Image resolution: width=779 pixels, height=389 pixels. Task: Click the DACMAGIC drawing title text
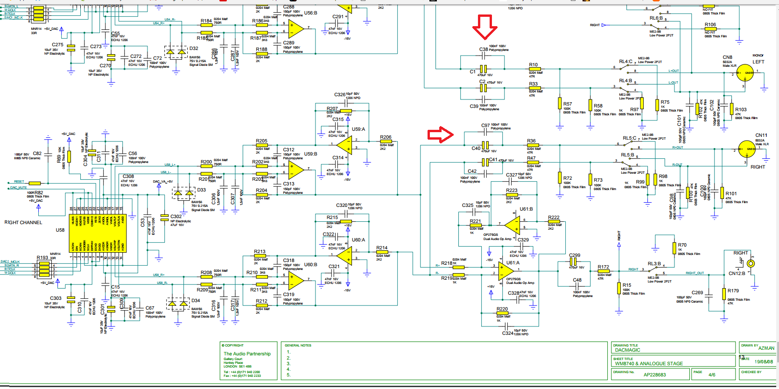pyautogui.click(x=627, y=350)
